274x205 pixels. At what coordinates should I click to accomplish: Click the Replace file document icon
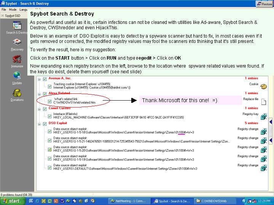point(263,102)
